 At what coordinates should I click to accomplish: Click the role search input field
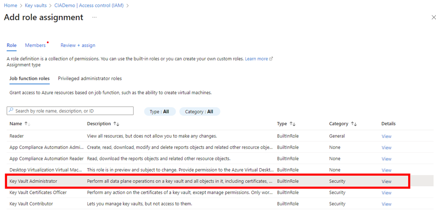73,111
